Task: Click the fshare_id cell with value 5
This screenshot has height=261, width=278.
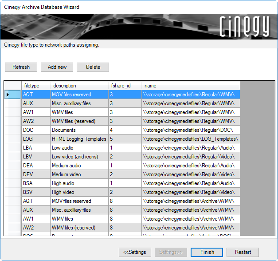Action: click(x=125, y=139)
